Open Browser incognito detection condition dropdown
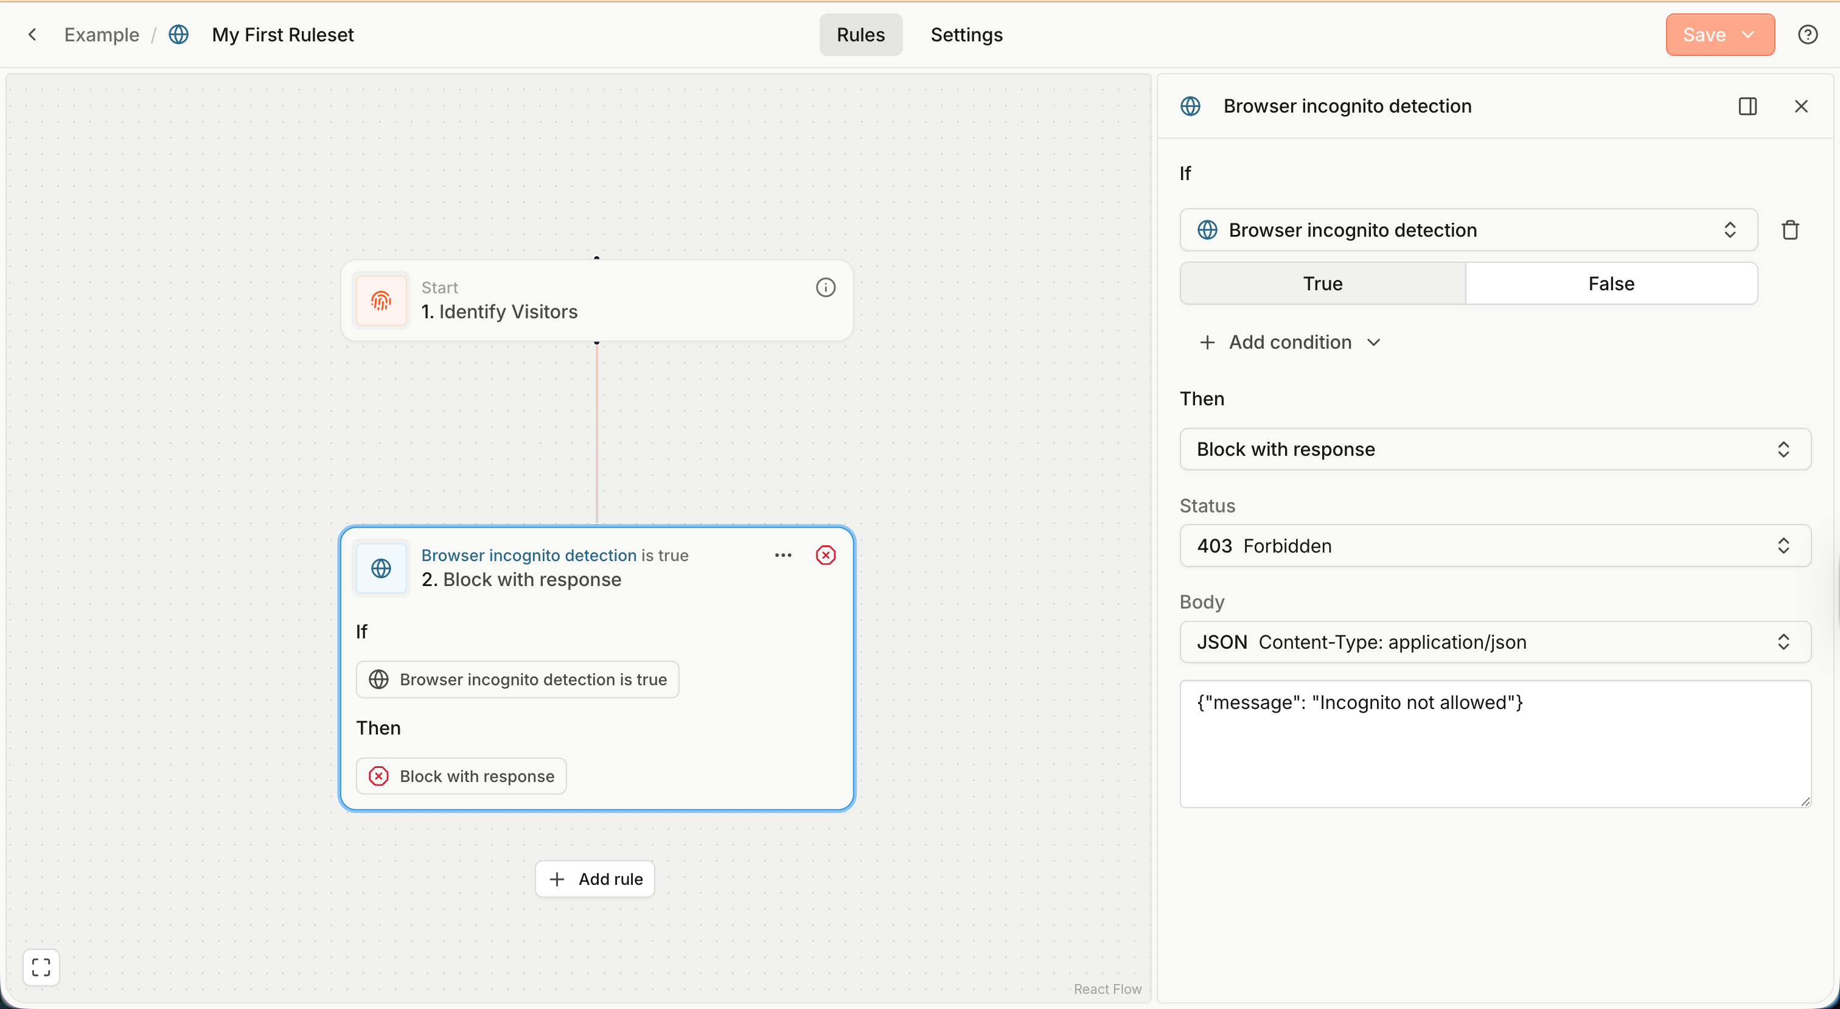The width and height of the screenshot is (1840, 1009). coord(1468,230)
